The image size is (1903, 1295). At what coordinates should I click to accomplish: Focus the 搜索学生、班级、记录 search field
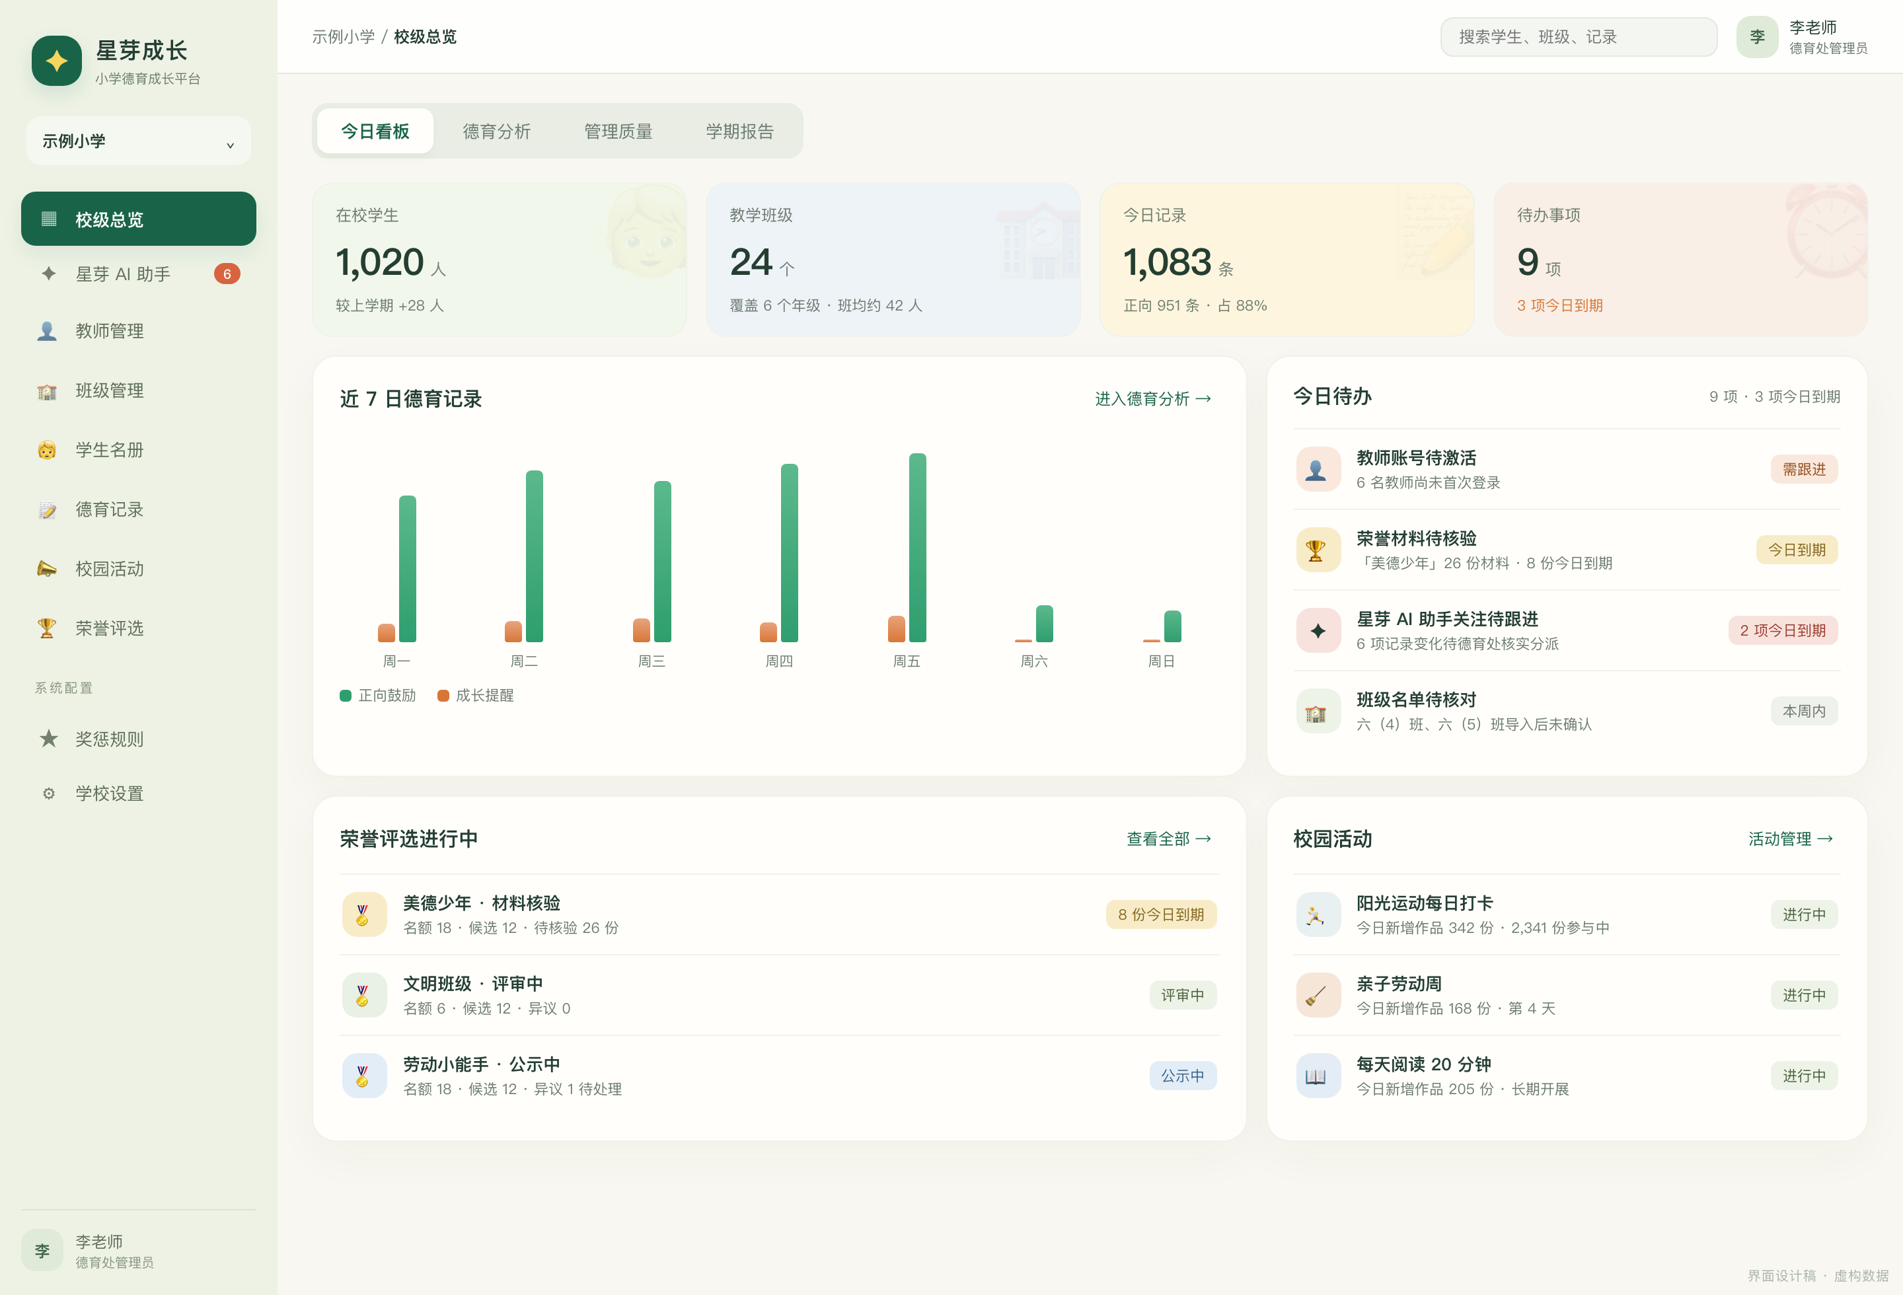click(x=1578, y=37)
